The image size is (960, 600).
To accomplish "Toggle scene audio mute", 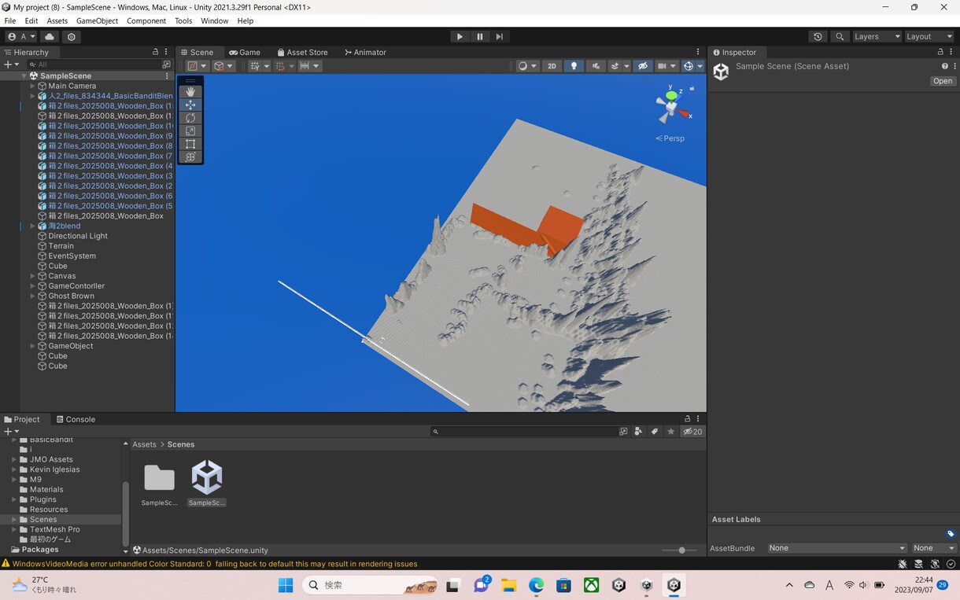I will [596, 66].
